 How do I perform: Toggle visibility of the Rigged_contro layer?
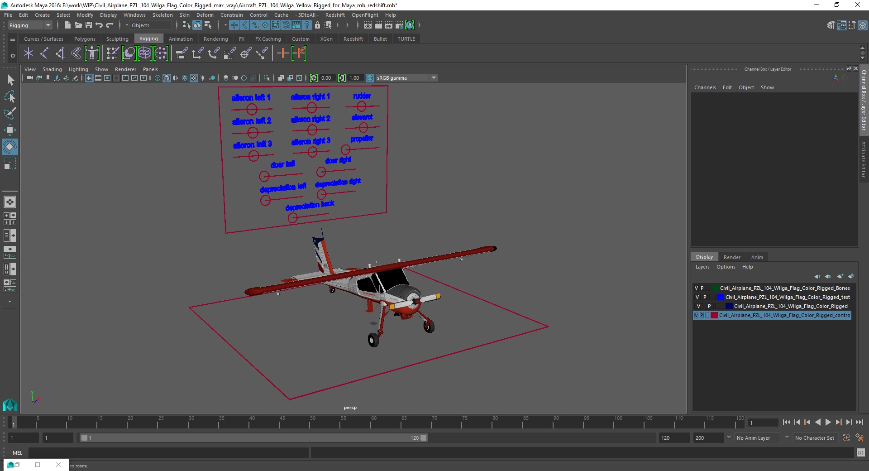pos(697,315)
